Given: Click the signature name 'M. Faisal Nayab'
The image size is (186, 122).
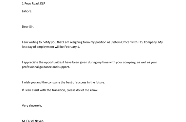Looking at the screenshot, I should (x=33, y=121).
